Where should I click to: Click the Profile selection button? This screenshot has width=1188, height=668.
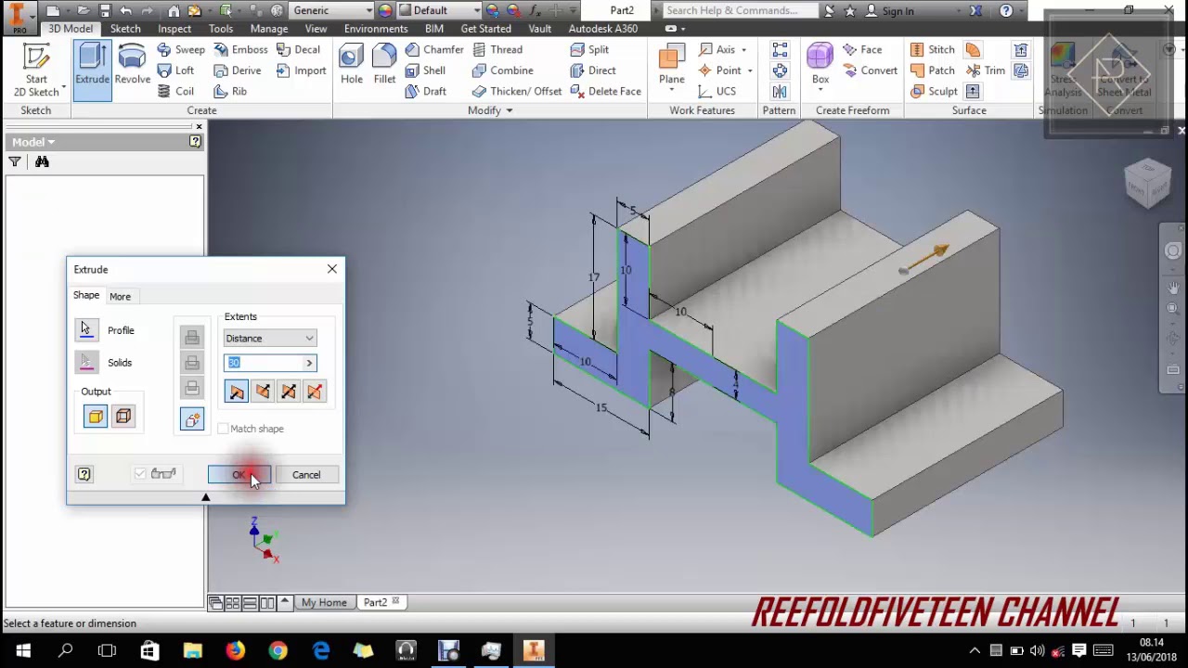coord(86,330)
